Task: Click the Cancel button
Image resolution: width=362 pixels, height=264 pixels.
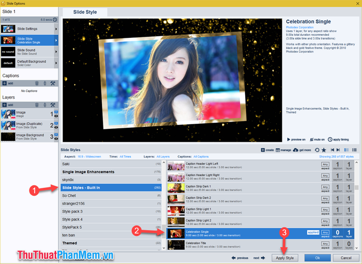Action: [346, 258]
